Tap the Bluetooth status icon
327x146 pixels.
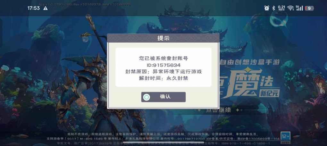273,8
